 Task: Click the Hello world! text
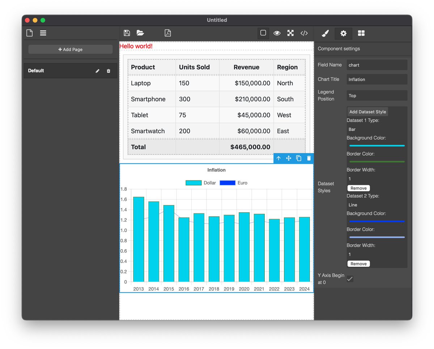pos(136,46)
